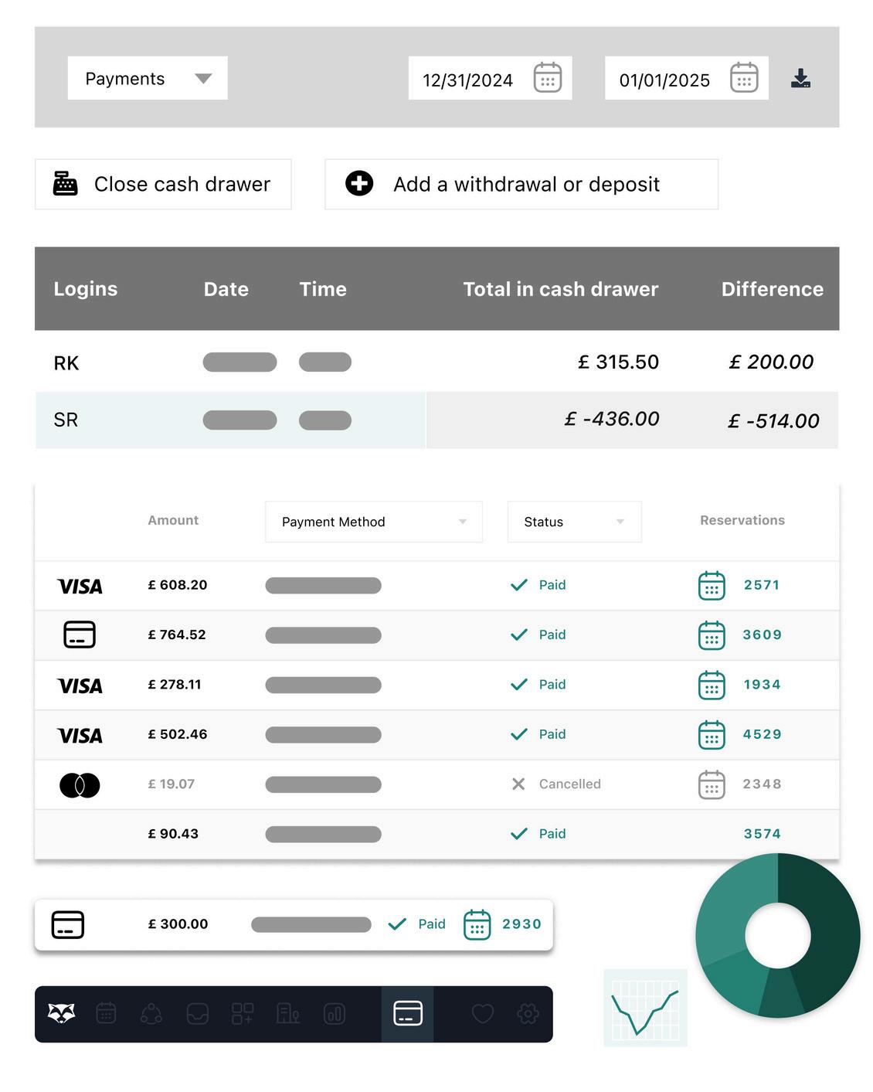Expand the Payment Method filter dropdown
Viewport: 873px width, 1092px height.
pos(373,522)
